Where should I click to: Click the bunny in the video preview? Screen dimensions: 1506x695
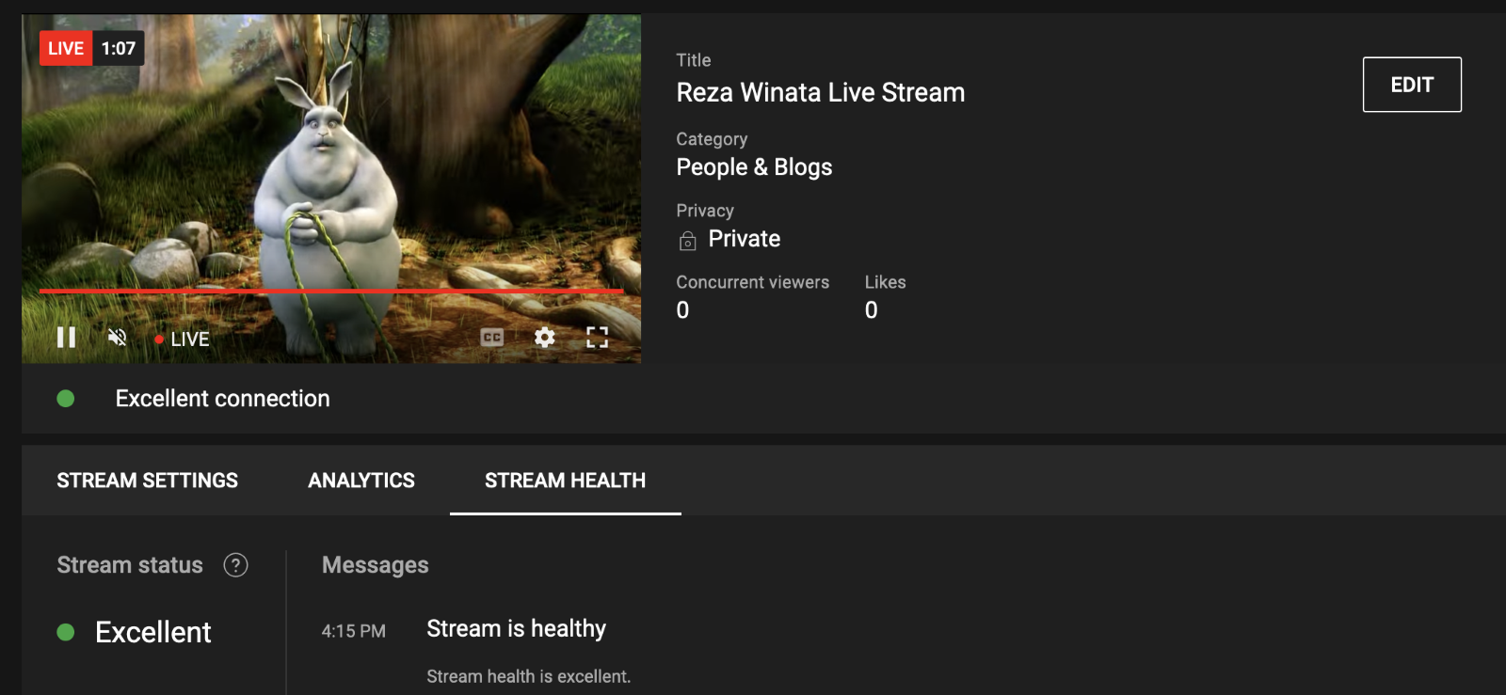[325, 188]
